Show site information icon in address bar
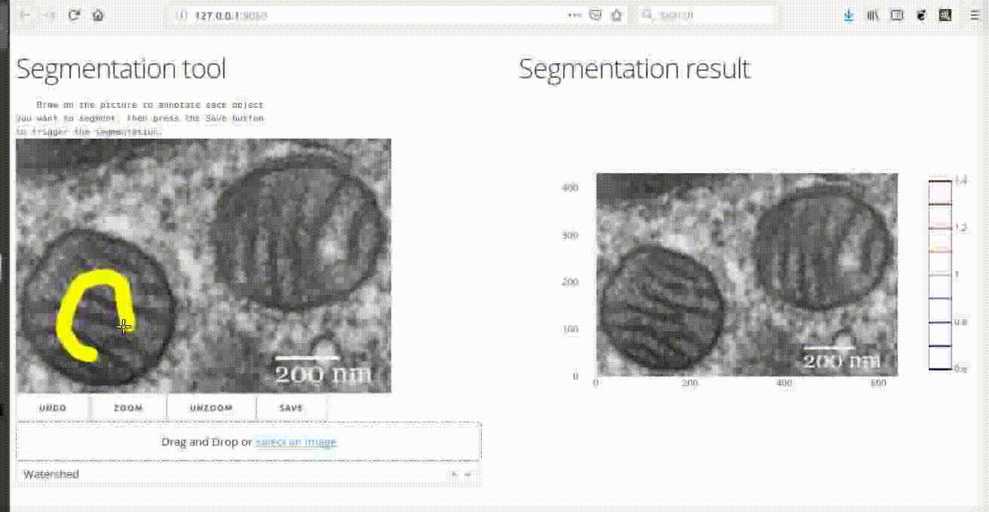Viewport: 989px width, 512px height. pos(181,15)
